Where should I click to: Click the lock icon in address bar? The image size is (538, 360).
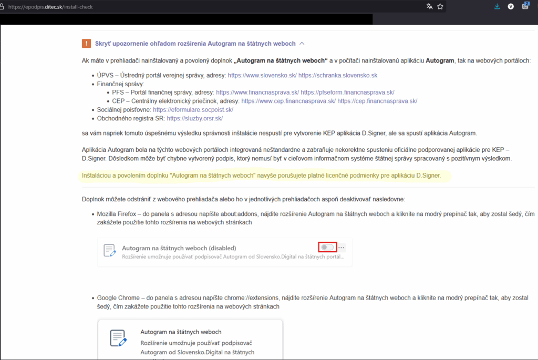(x=2, y=7)
